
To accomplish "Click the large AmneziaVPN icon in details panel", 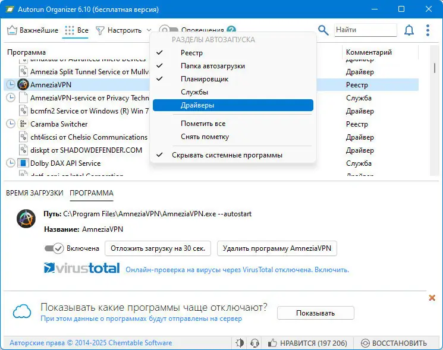I will click(26, 219).
